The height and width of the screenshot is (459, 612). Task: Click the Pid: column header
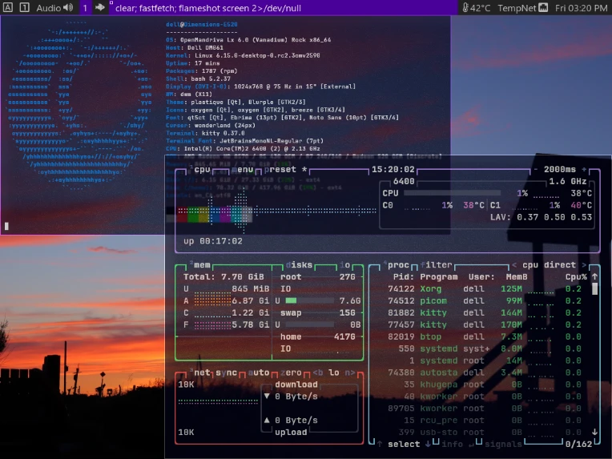(x=404, y=276)
